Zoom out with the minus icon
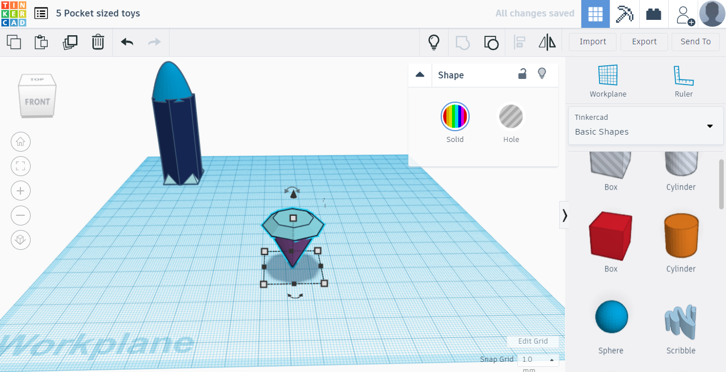This screenshot has width=726, height=372. 21,216
